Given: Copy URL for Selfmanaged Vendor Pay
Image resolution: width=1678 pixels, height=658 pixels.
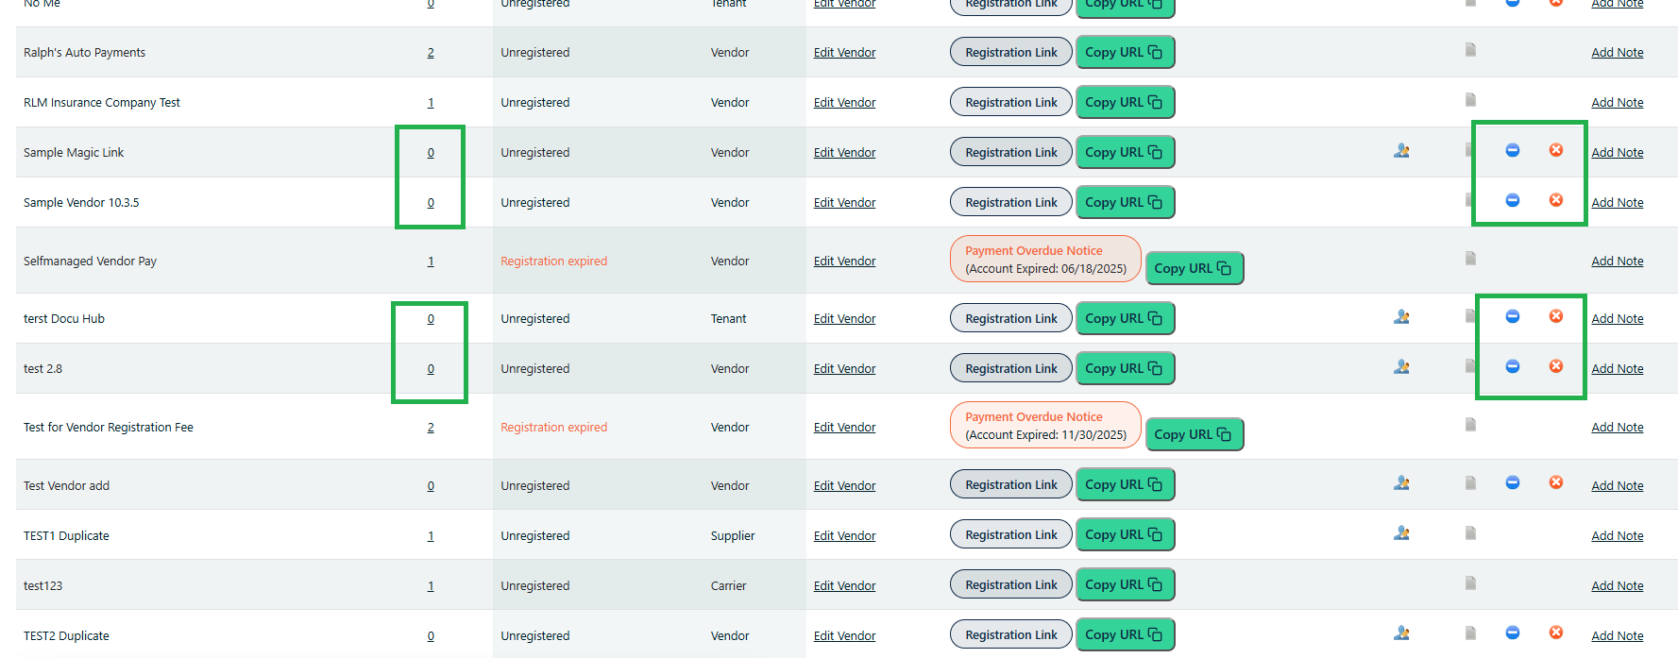Looking at the screenshot, I should [x=1194, y=268].
